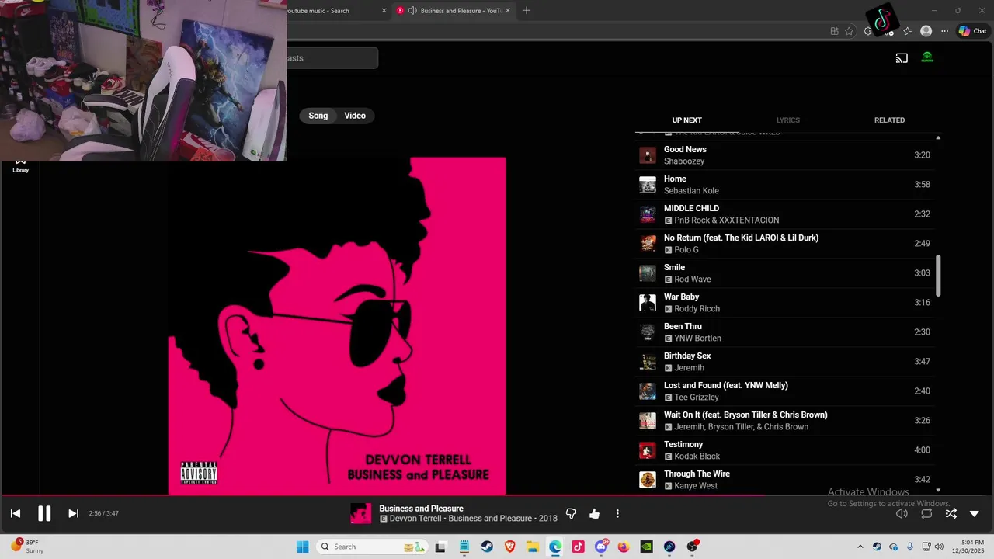Open Edge Favorites list
This screenshot has height=559, width=994.
[x=907, y=31]
